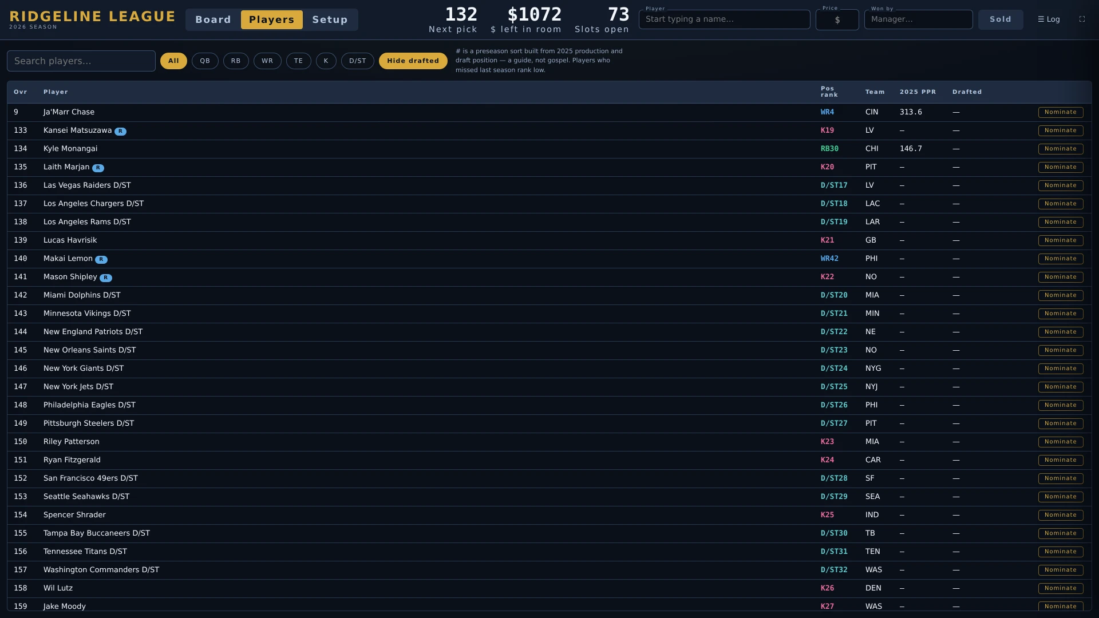The width and height of the screenshot is (1099, 618).
Task: Click Spencer Shrader player name
Action: click(74, 515)
